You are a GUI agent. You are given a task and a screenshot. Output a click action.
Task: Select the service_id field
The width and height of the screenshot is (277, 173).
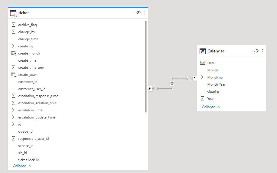click(x=26, y=146)
